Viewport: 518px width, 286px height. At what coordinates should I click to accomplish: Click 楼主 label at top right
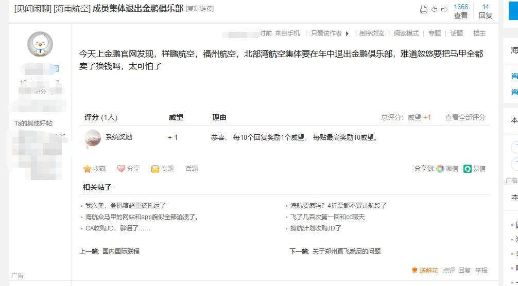pyautogui.click(x=479, y=33)
